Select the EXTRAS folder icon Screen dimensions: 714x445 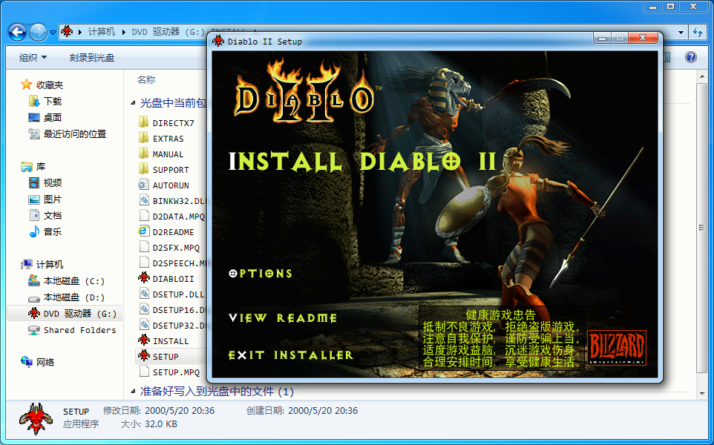click(x=143, y=138)
